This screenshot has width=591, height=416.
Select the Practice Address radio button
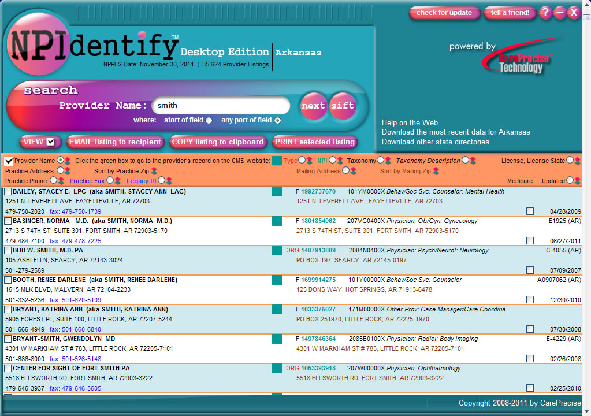pos(60,170)
